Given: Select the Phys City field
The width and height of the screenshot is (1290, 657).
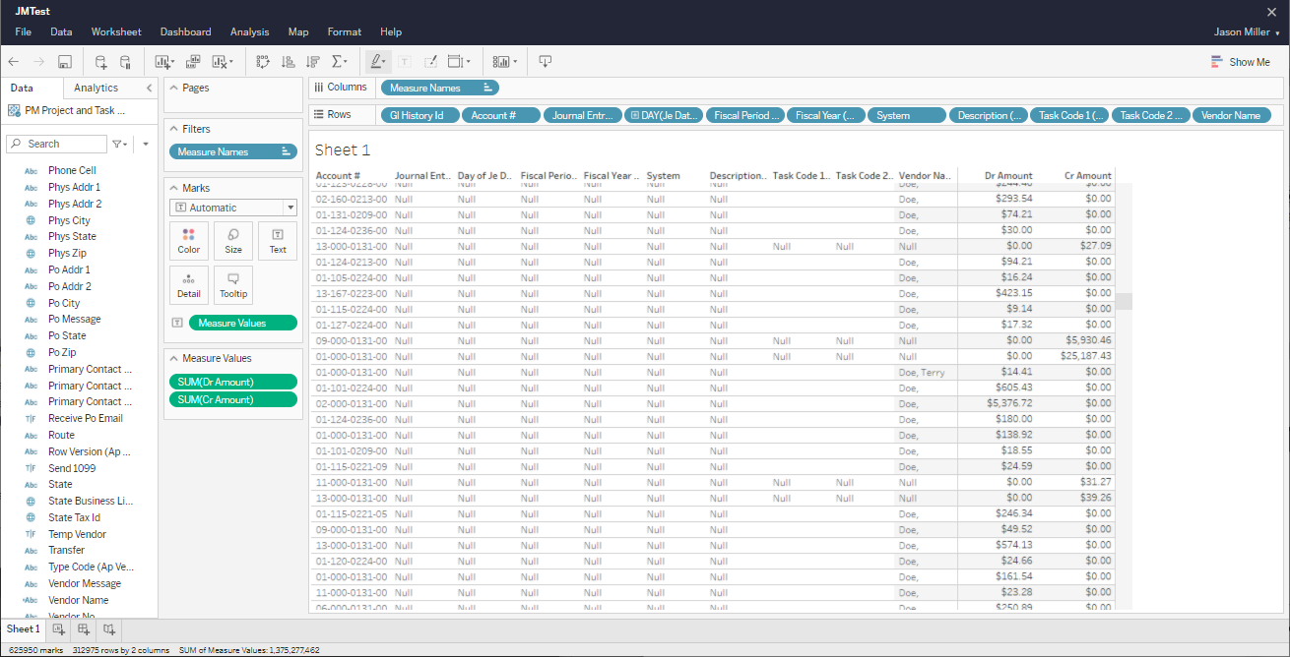Looking at the screenshot, I should coord(69,220).
